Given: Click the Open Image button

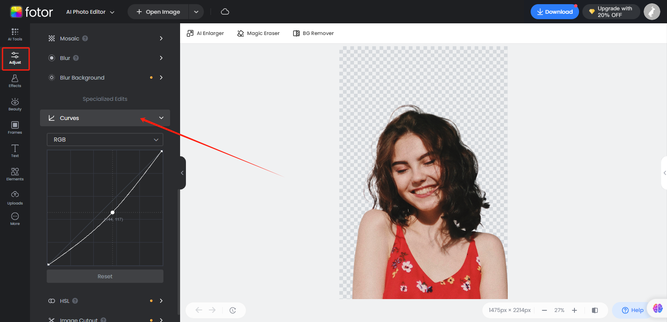Looking at the screenshot, I should point(158,12).
